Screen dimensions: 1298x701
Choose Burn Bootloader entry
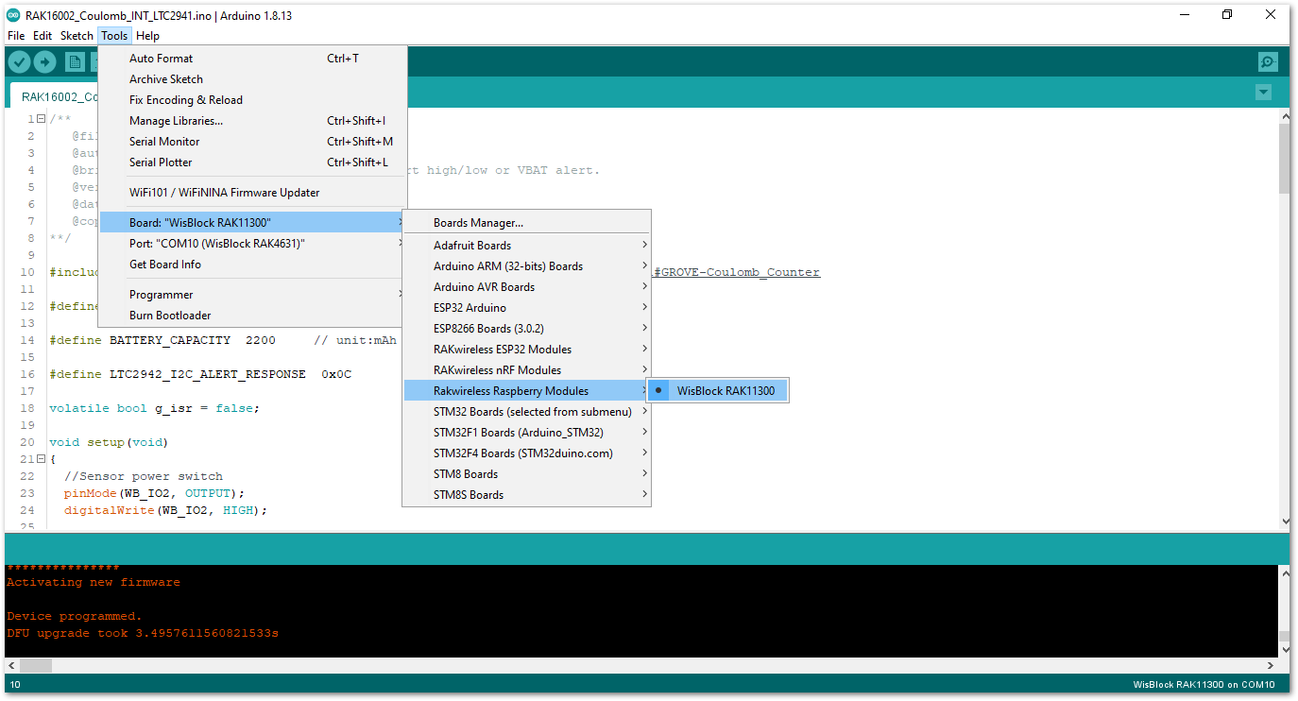253,316
